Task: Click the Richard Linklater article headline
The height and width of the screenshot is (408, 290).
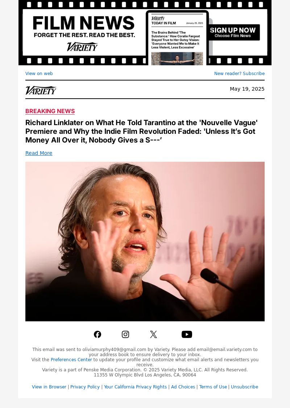Action: 141,131
